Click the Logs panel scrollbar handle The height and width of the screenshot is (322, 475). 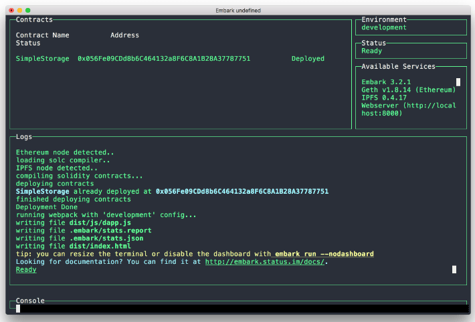click(454, 269)
